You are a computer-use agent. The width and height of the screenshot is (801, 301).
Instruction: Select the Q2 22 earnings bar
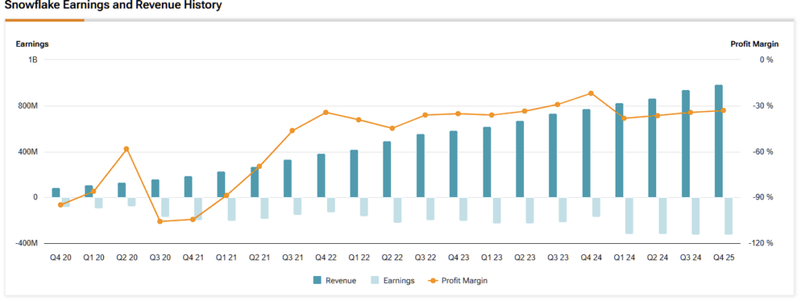[397, 210]
